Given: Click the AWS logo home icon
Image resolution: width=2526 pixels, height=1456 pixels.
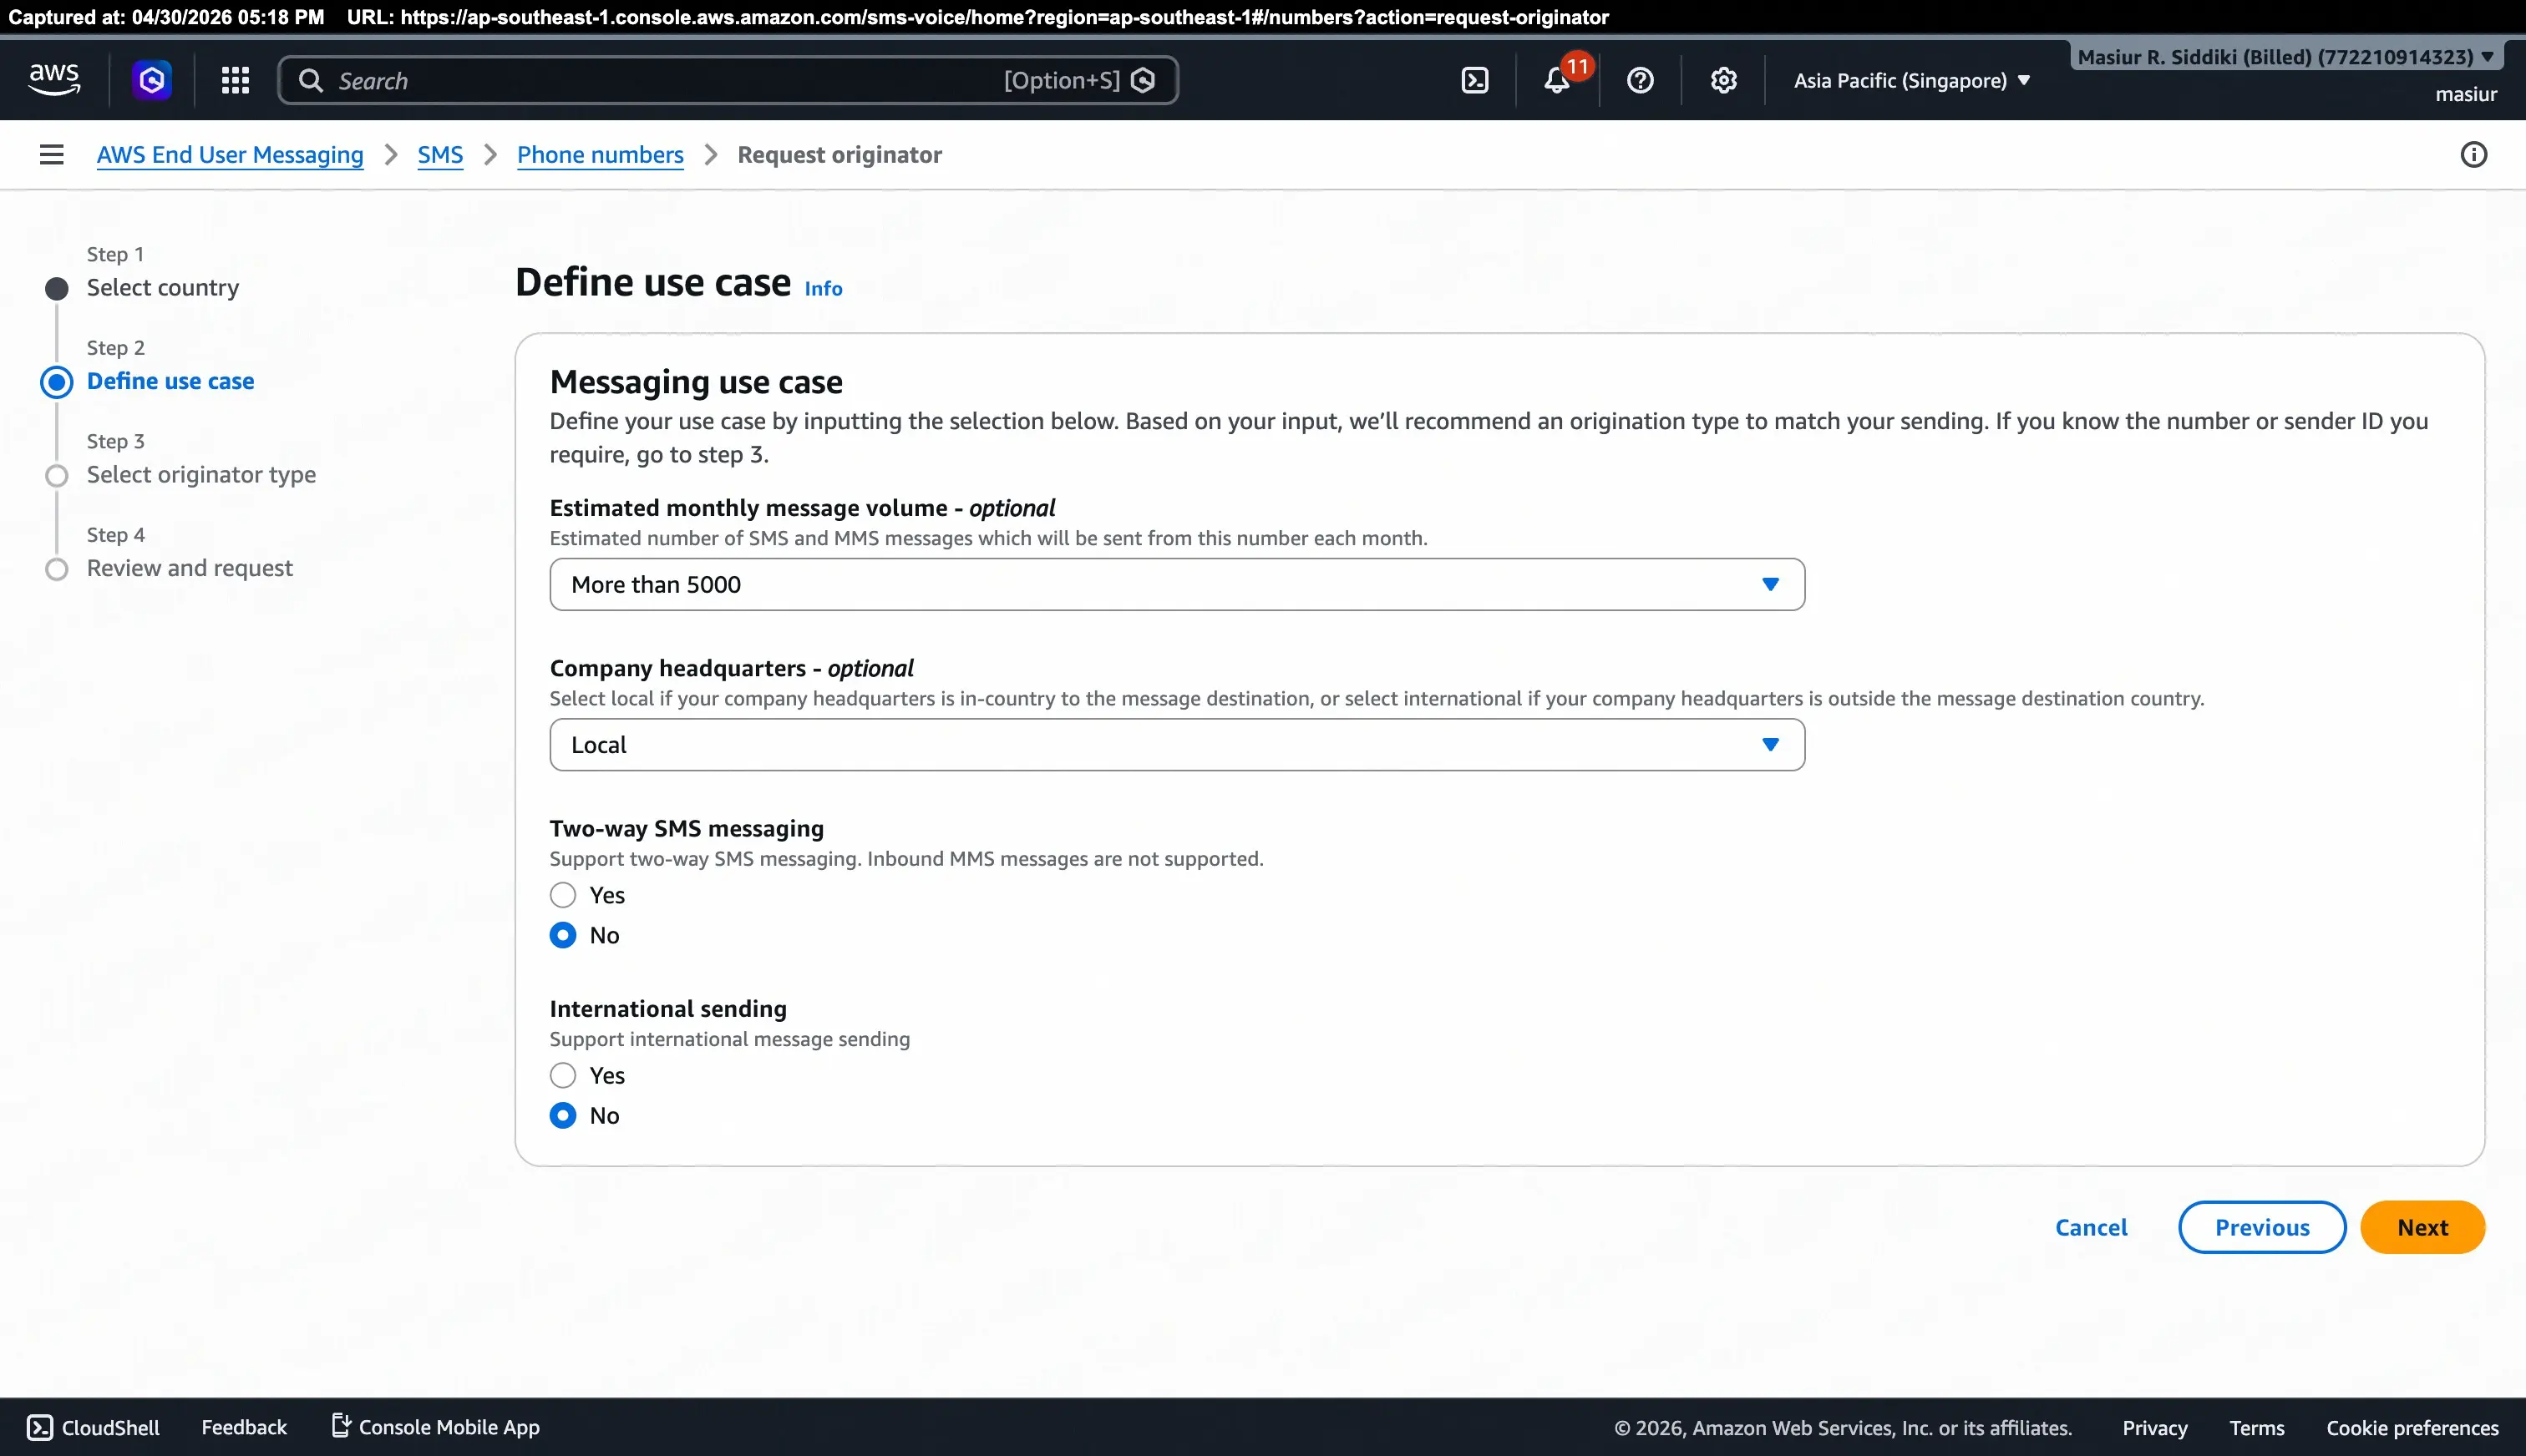Looking at the screenshot, I should point(54,79).
